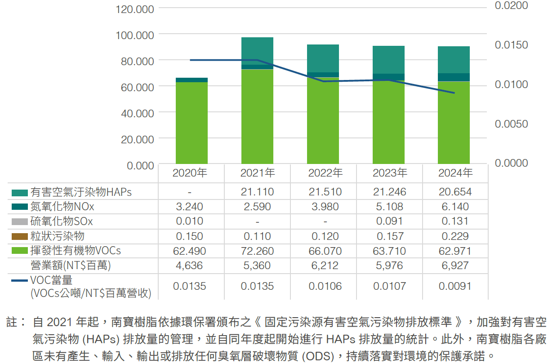This screenshot has height=363, width=548.
Task: Click the 揮發性有機物VOCs green legend swatch
Action: [20, 251]
